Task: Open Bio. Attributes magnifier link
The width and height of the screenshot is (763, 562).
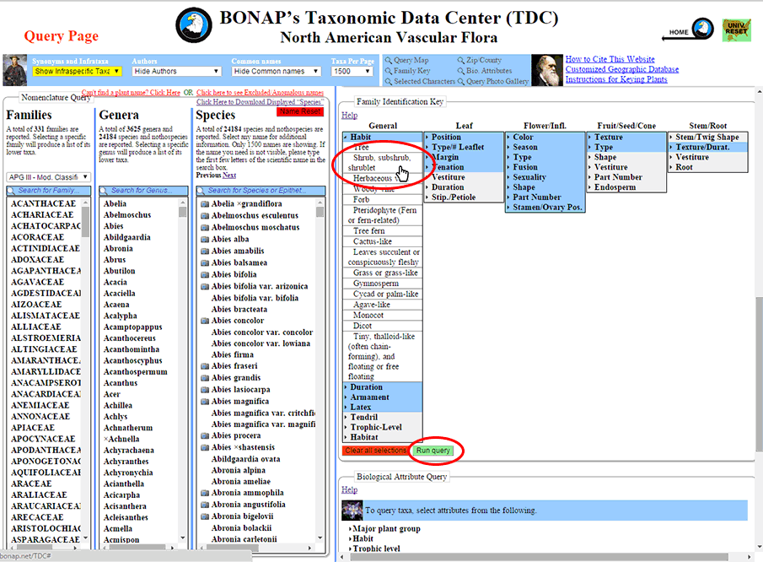Action: (485, 71)
